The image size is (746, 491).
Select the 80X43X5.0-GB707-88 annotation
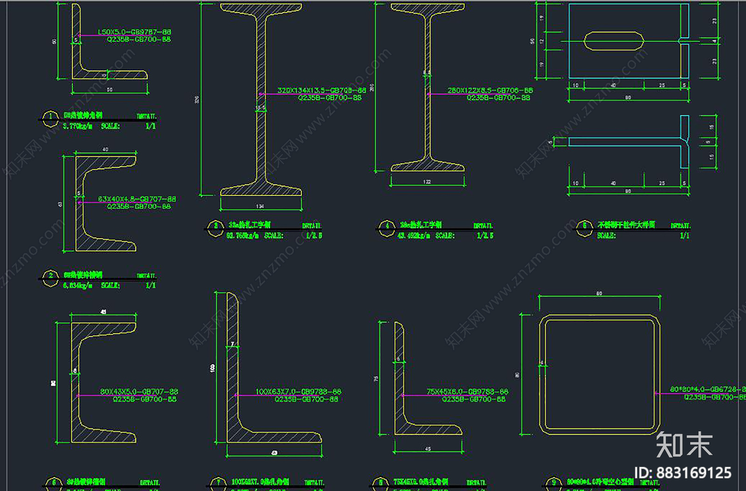(x=139, y=392)
